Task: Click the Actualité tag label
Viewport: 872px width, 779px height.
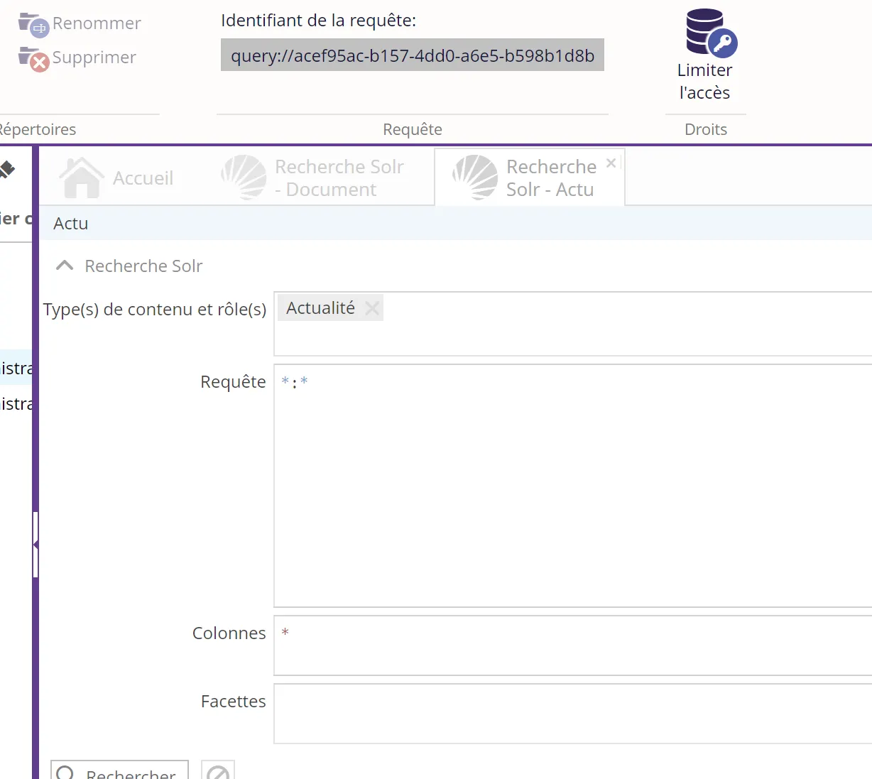Action: coord(320,308)
